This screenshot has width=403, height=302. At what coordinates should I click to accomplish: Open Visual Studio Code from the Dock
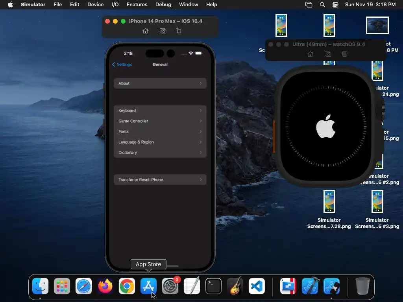point(257,286)
